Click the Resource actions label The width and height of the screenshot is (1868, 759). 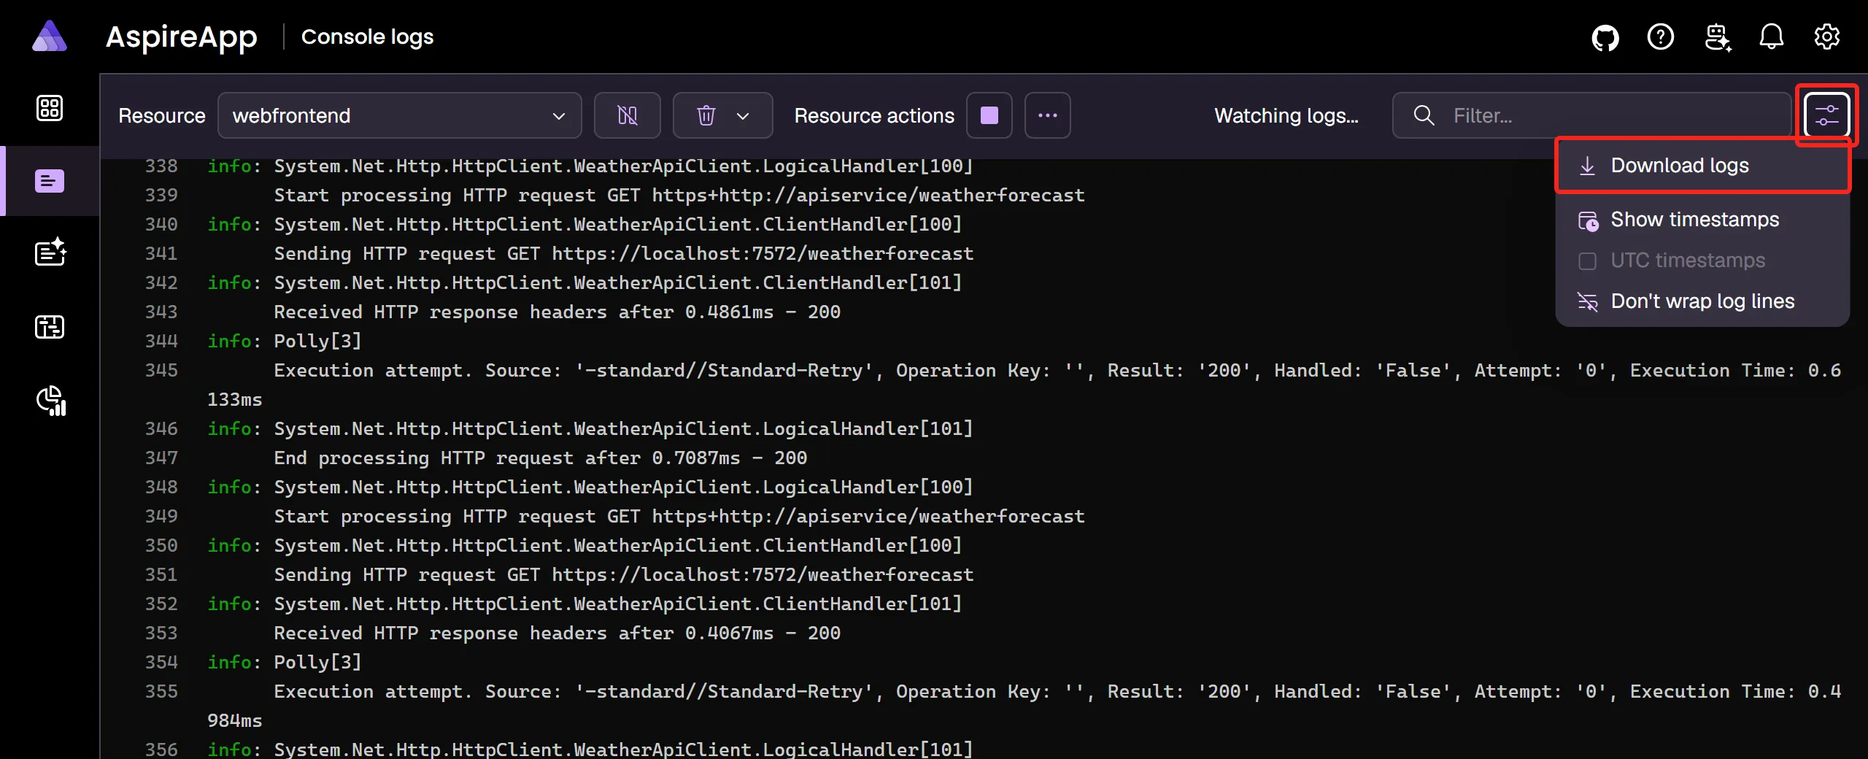tap(874, 115)
